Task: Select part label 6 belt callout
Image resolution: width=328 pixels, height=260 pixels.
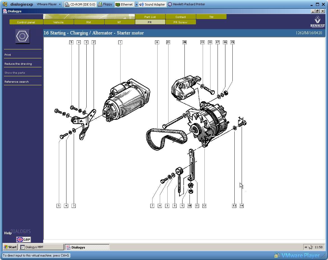Action: tap(157, 42)
